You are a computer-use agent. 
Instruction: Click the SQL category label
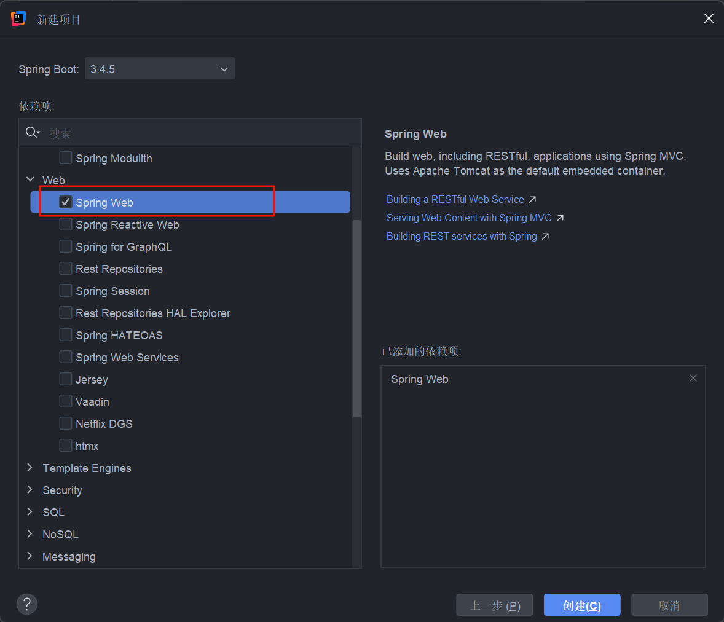tap(53, 512)
